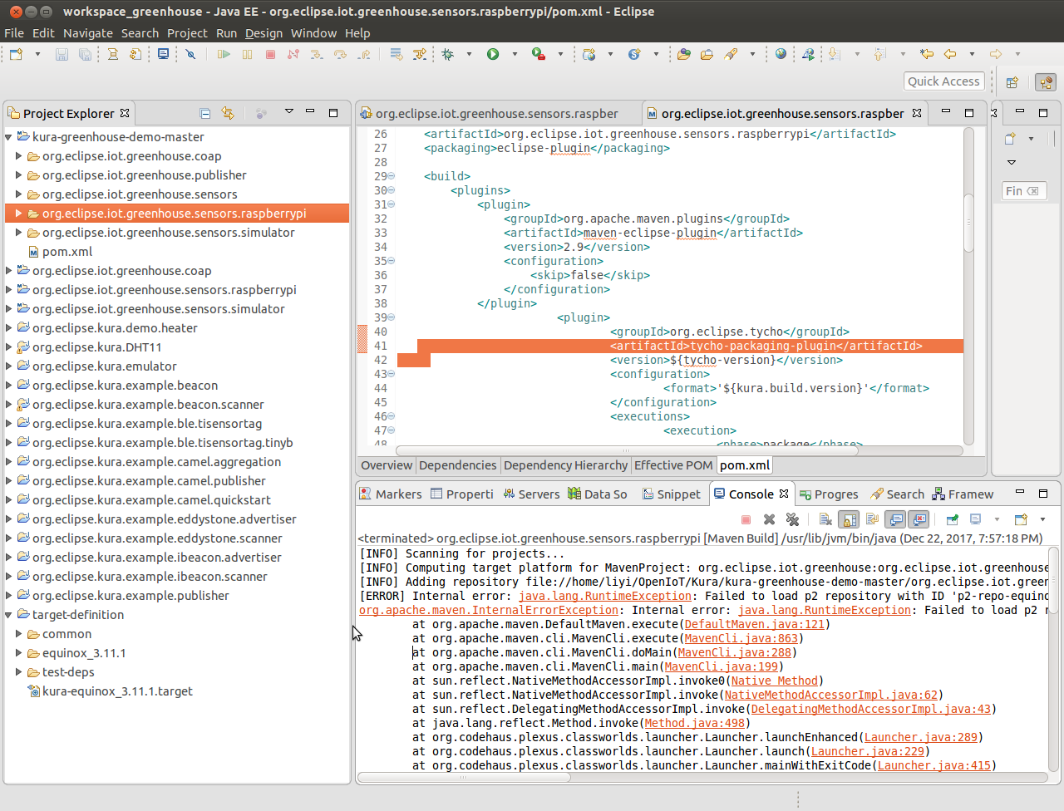
Task: Click the Back navigation arrow icon
Action: 949,54
